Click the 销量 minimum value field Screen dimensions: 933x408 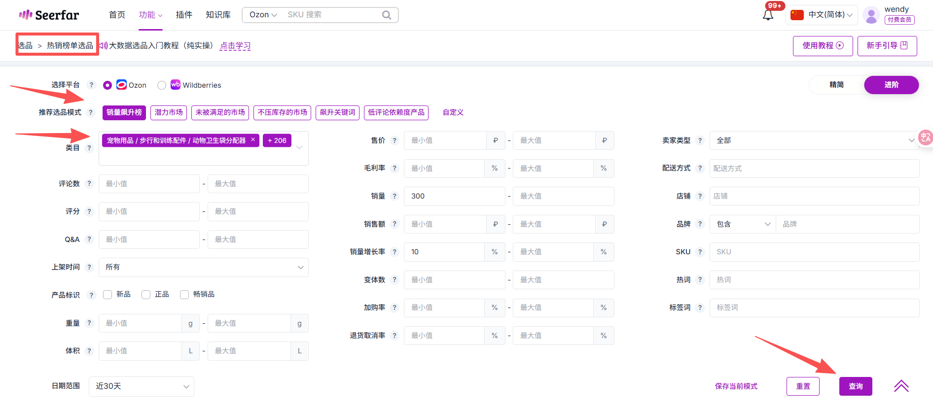pos(454,196)
